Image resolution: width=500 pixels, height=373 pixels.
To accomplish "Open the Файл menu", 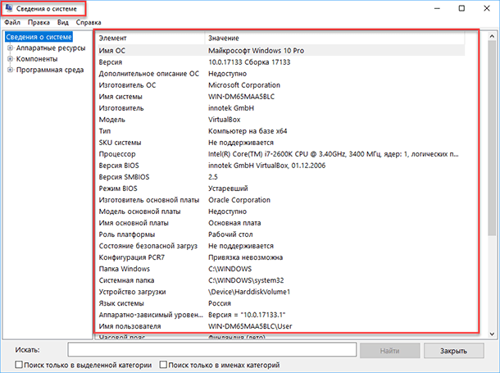I will [x=12, y=22].
